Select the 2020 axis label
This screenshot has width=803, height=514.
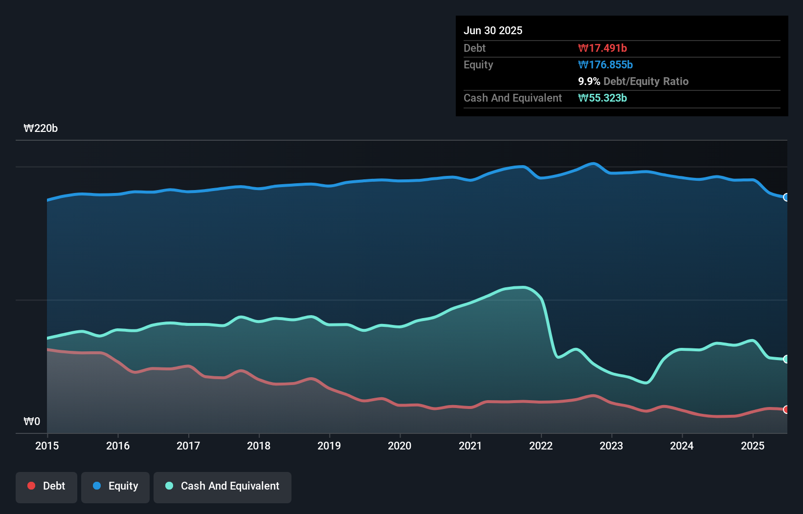tap(400, 446)
